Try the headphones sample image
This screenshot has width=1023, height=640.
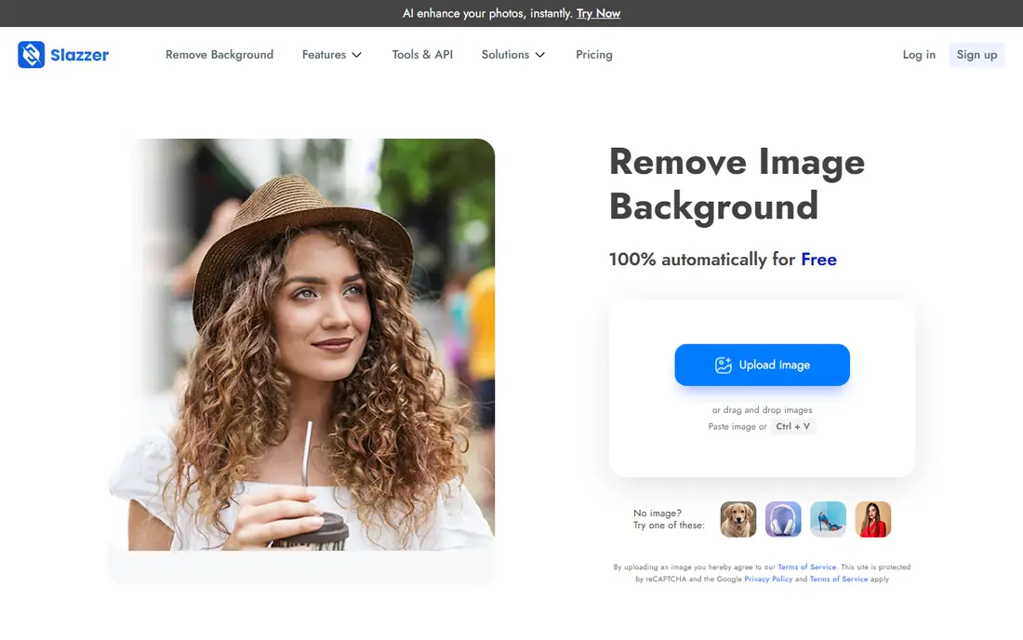click(x=783, y=519)
